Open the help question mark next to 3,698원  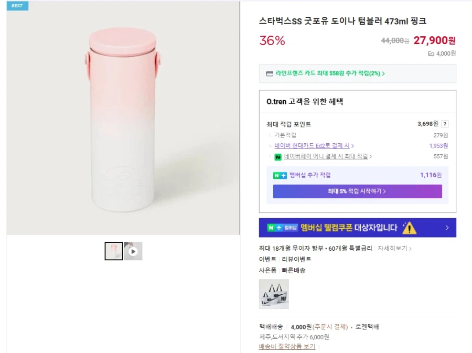tap(446, 124)
